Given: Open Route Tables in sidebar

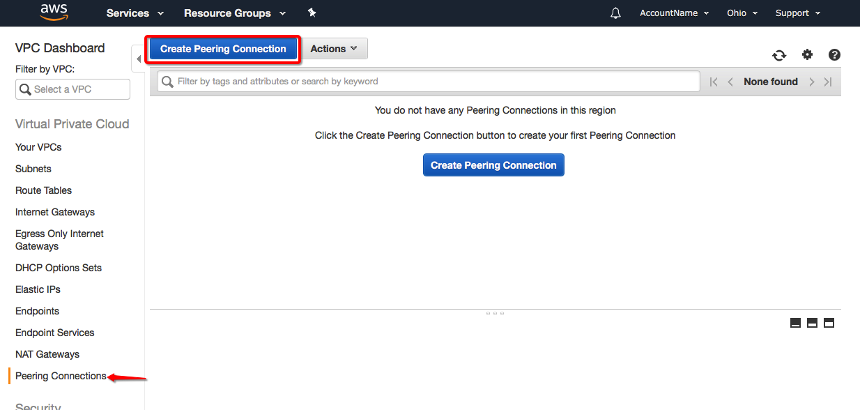Looking at the screenshot, I should click(43, 190).
